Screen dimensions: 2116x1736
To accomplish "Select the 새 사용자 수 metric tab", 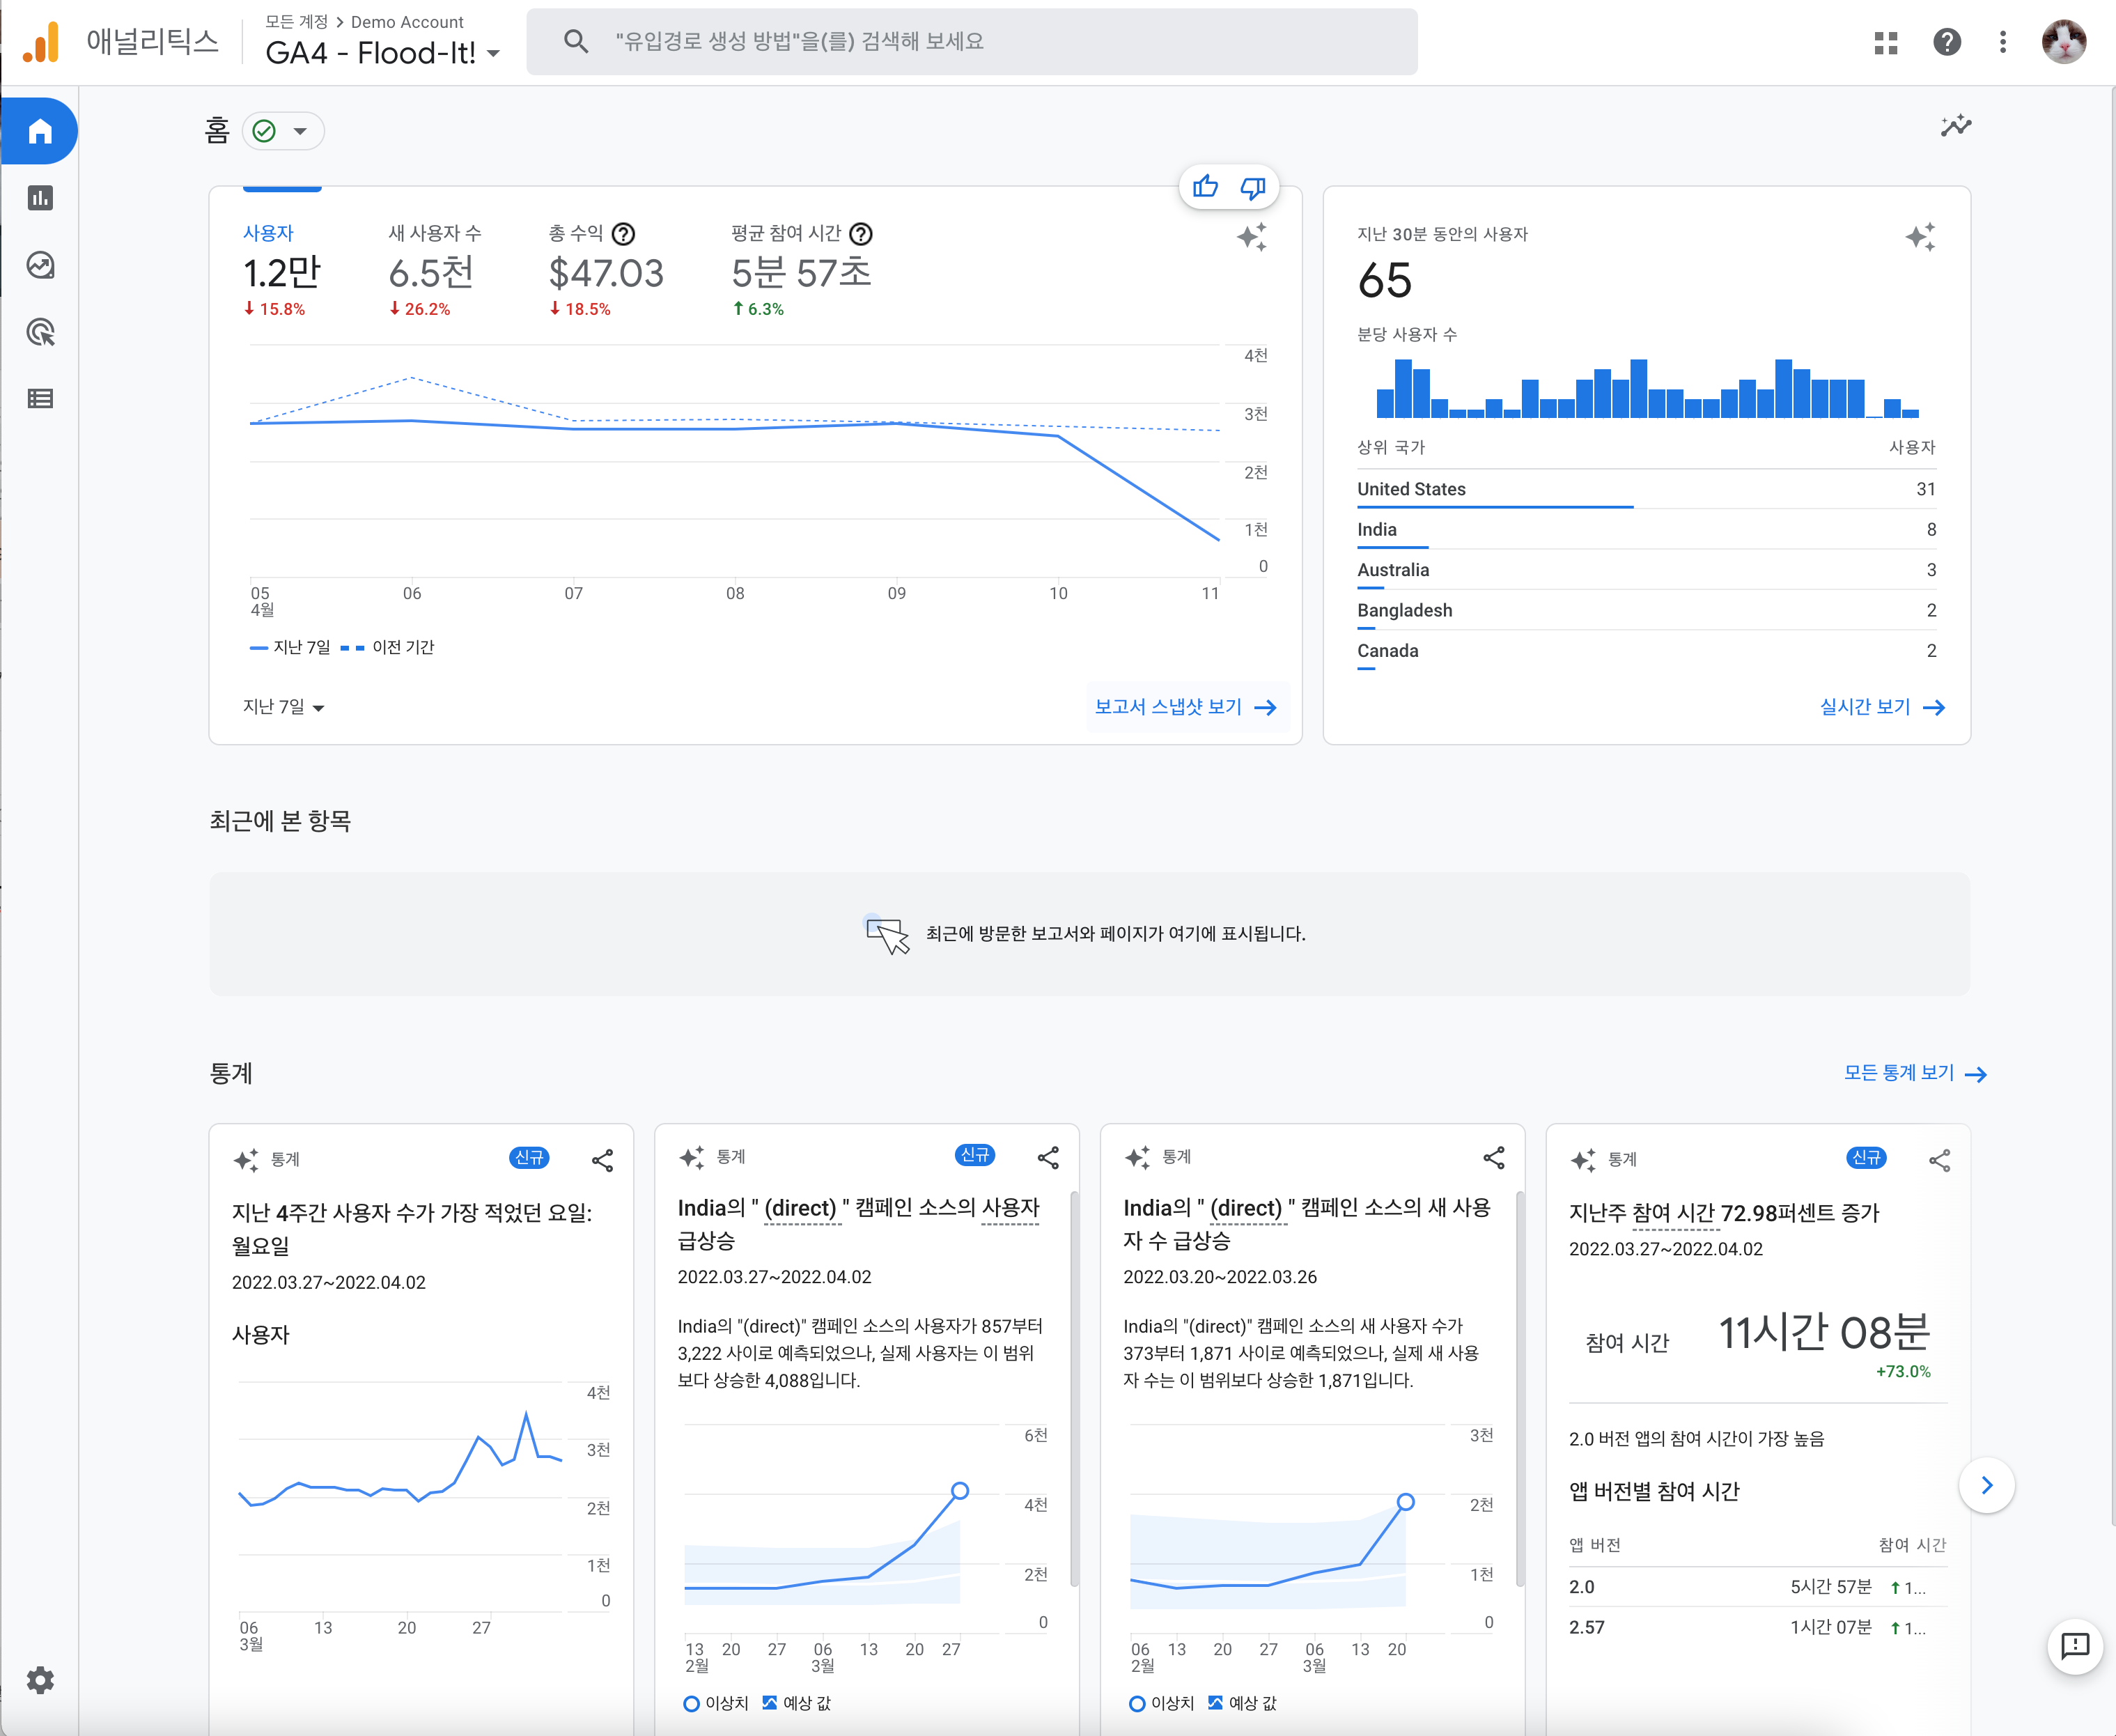I will pyautogui.click(x=435, y=272).
